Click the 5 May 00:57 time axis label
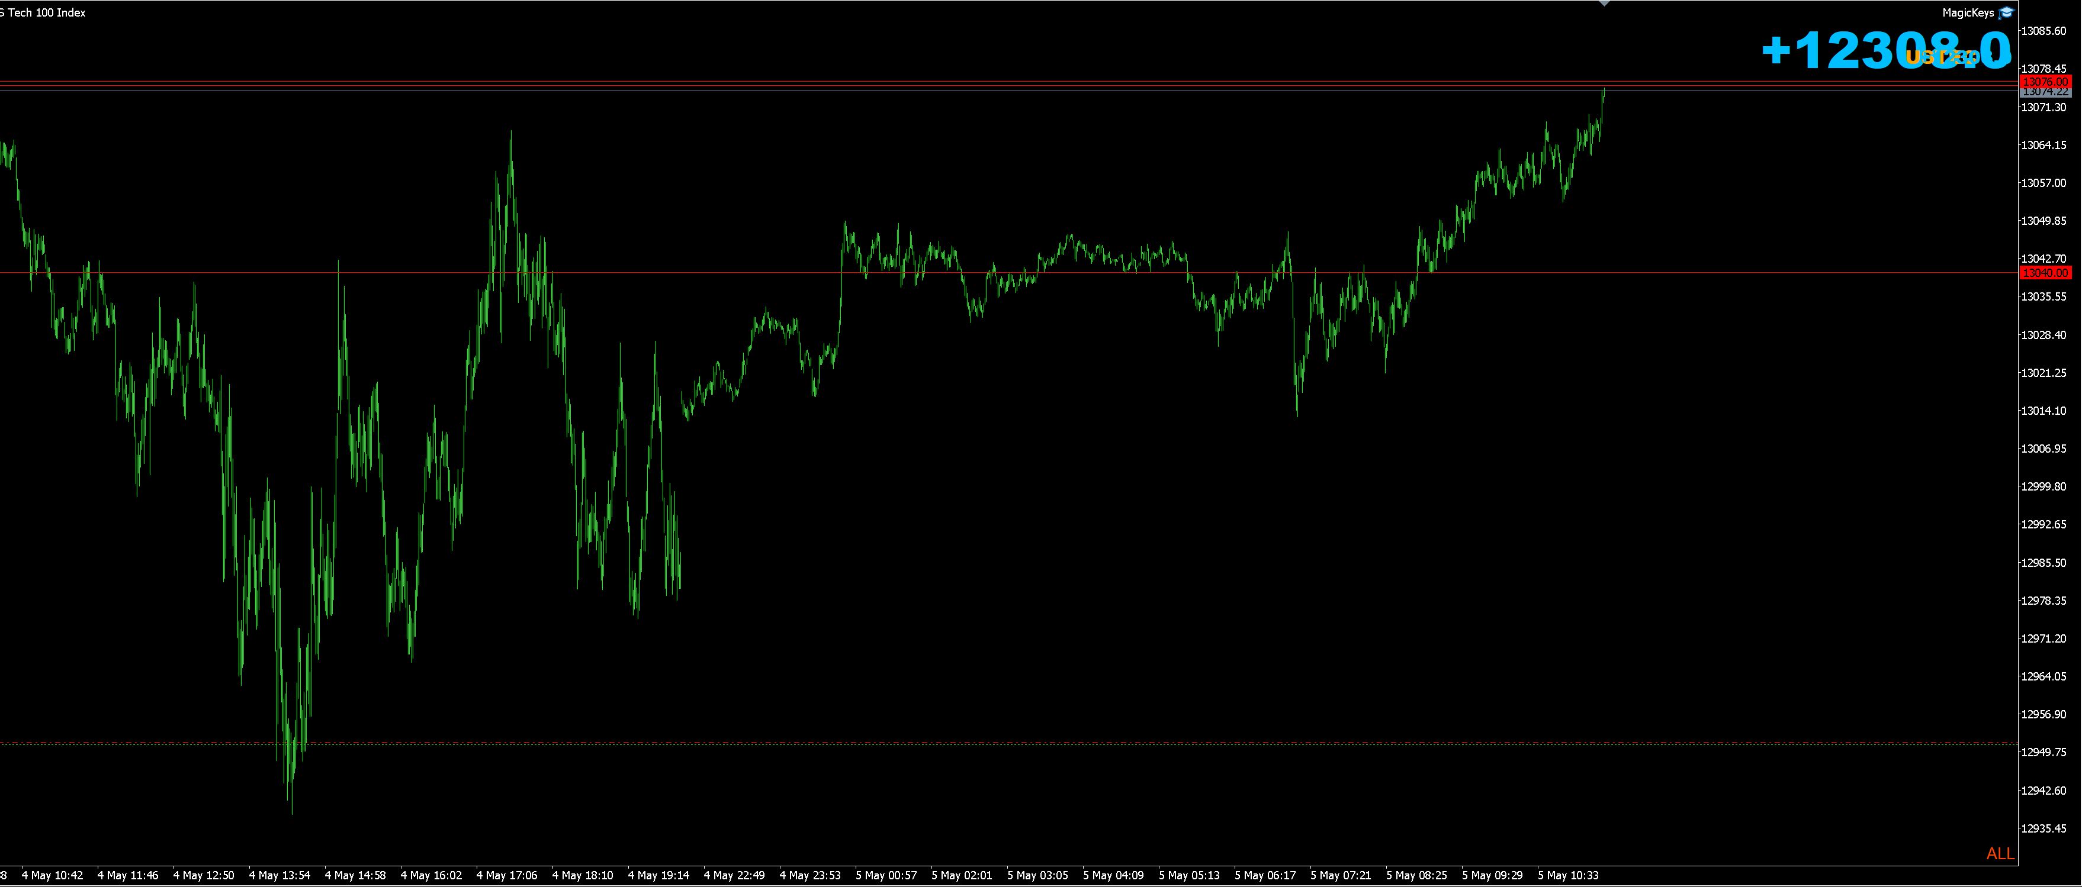Image resolution: width=2082 pixels, height=887 pixels. [x=886, y=876]
